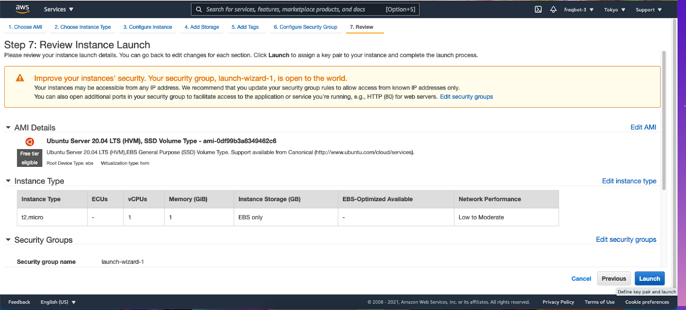Click the vCPUs column header
The height and width of the screenshot is (310, 686).
coord(144,199)
